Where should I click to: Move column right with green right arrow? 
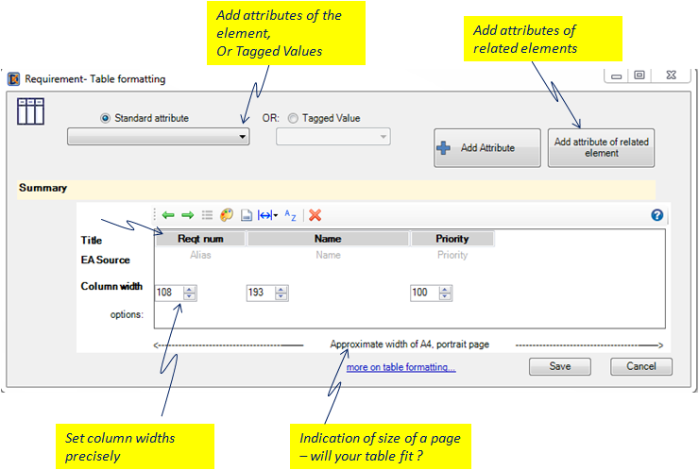pos(188,215)
